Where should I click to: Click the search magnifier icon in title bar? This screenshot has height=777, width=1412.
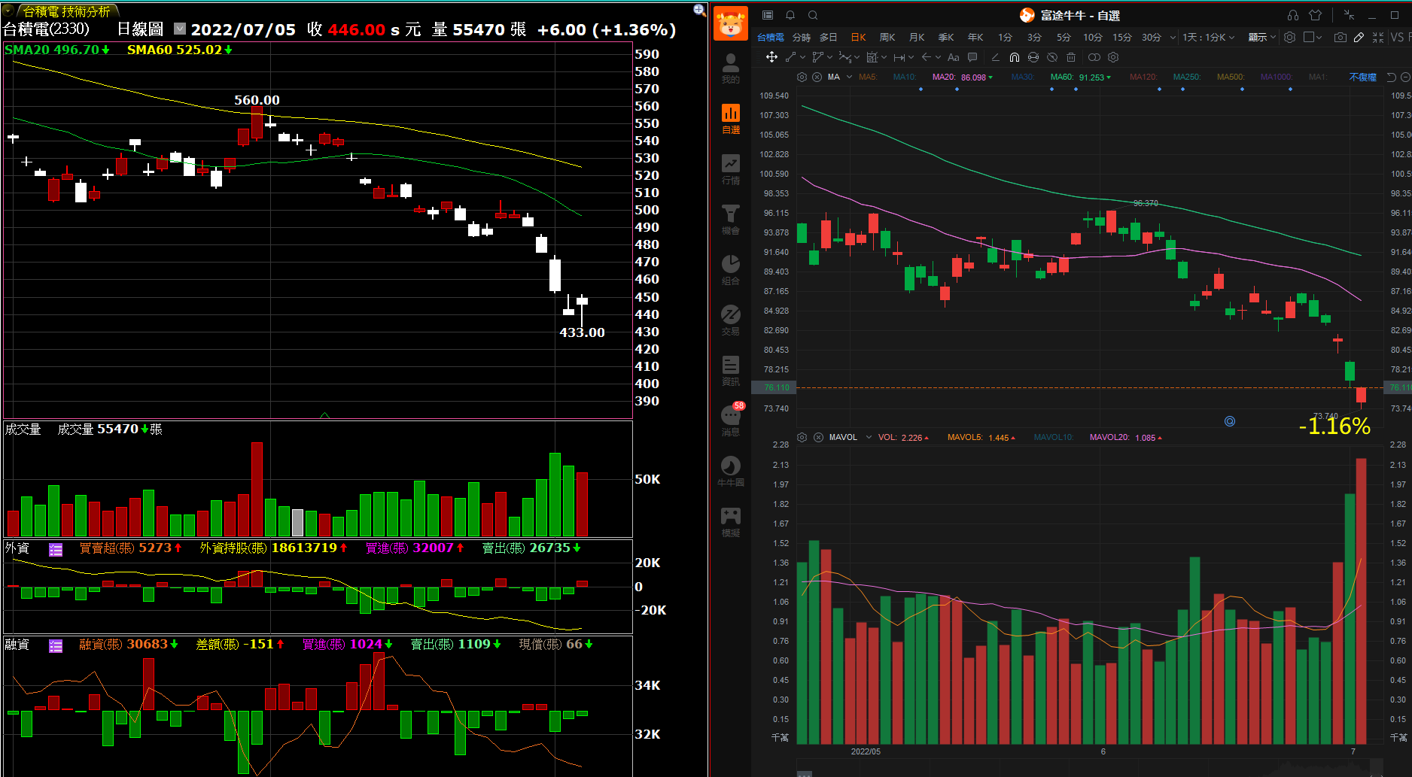[x=813, y=15]
